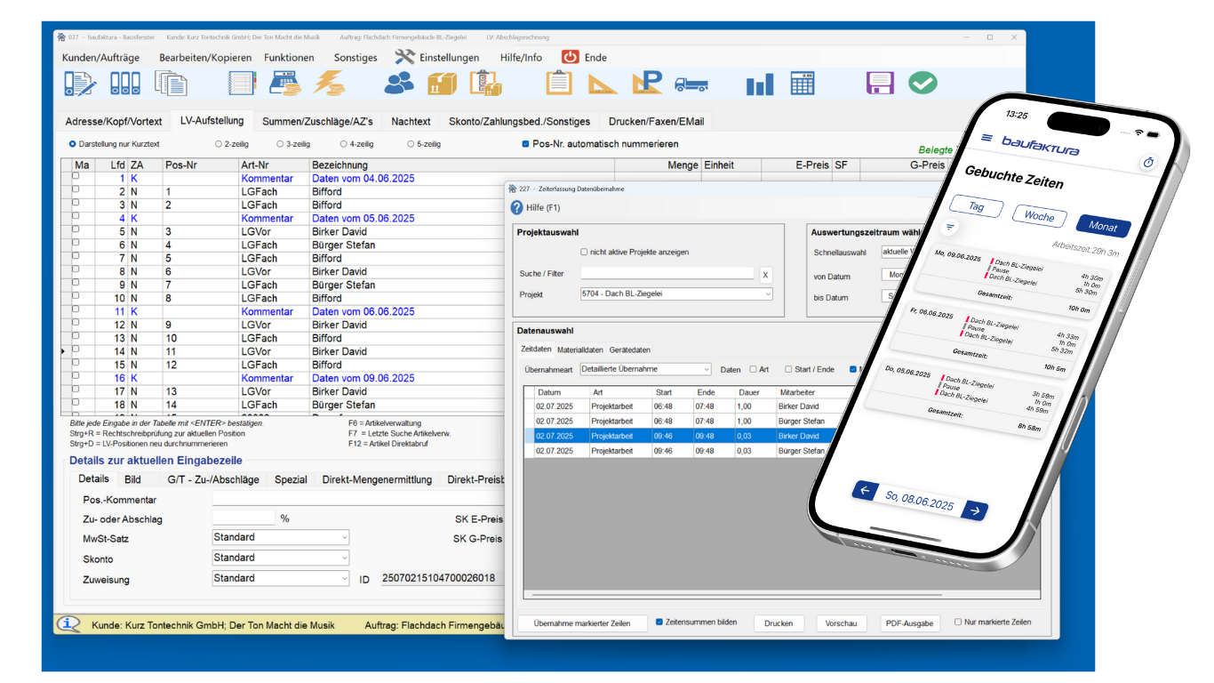Open the Kunden/Aufträge menu
Viewport: 1214px width, 683px height.
[100, 58]
